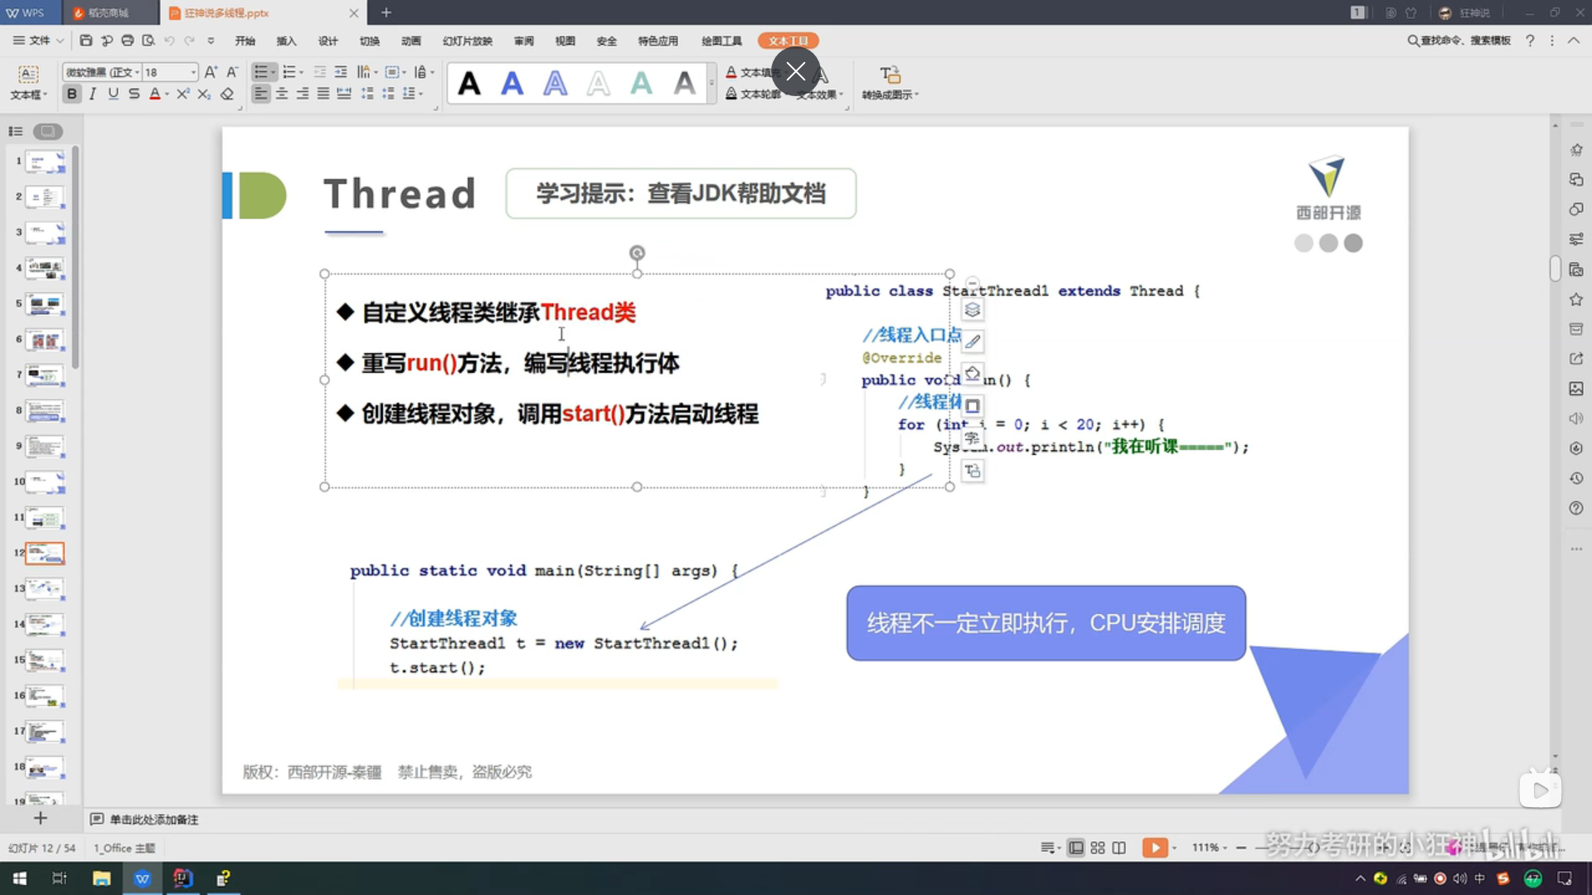This screenshot has width=1592, height=895.
Task: Start slideshow with orange play button
Action: click(1154, 848)
